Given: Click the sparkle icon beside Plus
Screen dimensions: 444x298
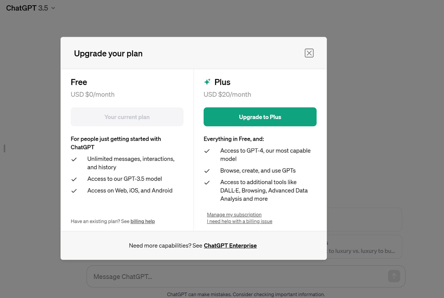Looking at the screenshot, I should [x=207, y=82].
